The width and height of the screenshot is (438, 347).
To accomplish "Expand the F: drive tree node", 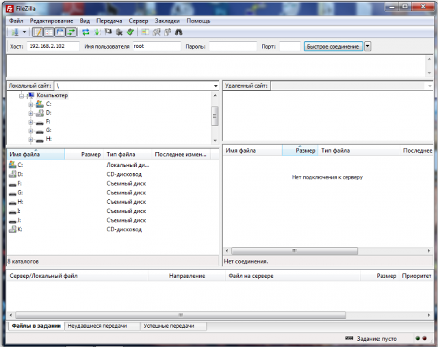I will click(31, 122).
